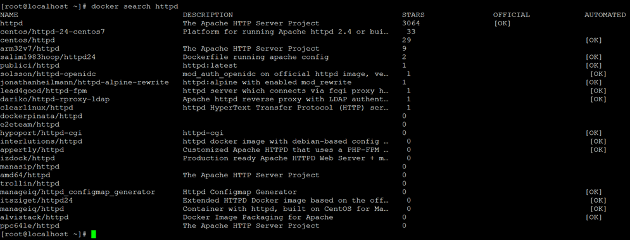Select the arm32v7/httpd image name
630x240 pixels.
click(x=30, y=49)
